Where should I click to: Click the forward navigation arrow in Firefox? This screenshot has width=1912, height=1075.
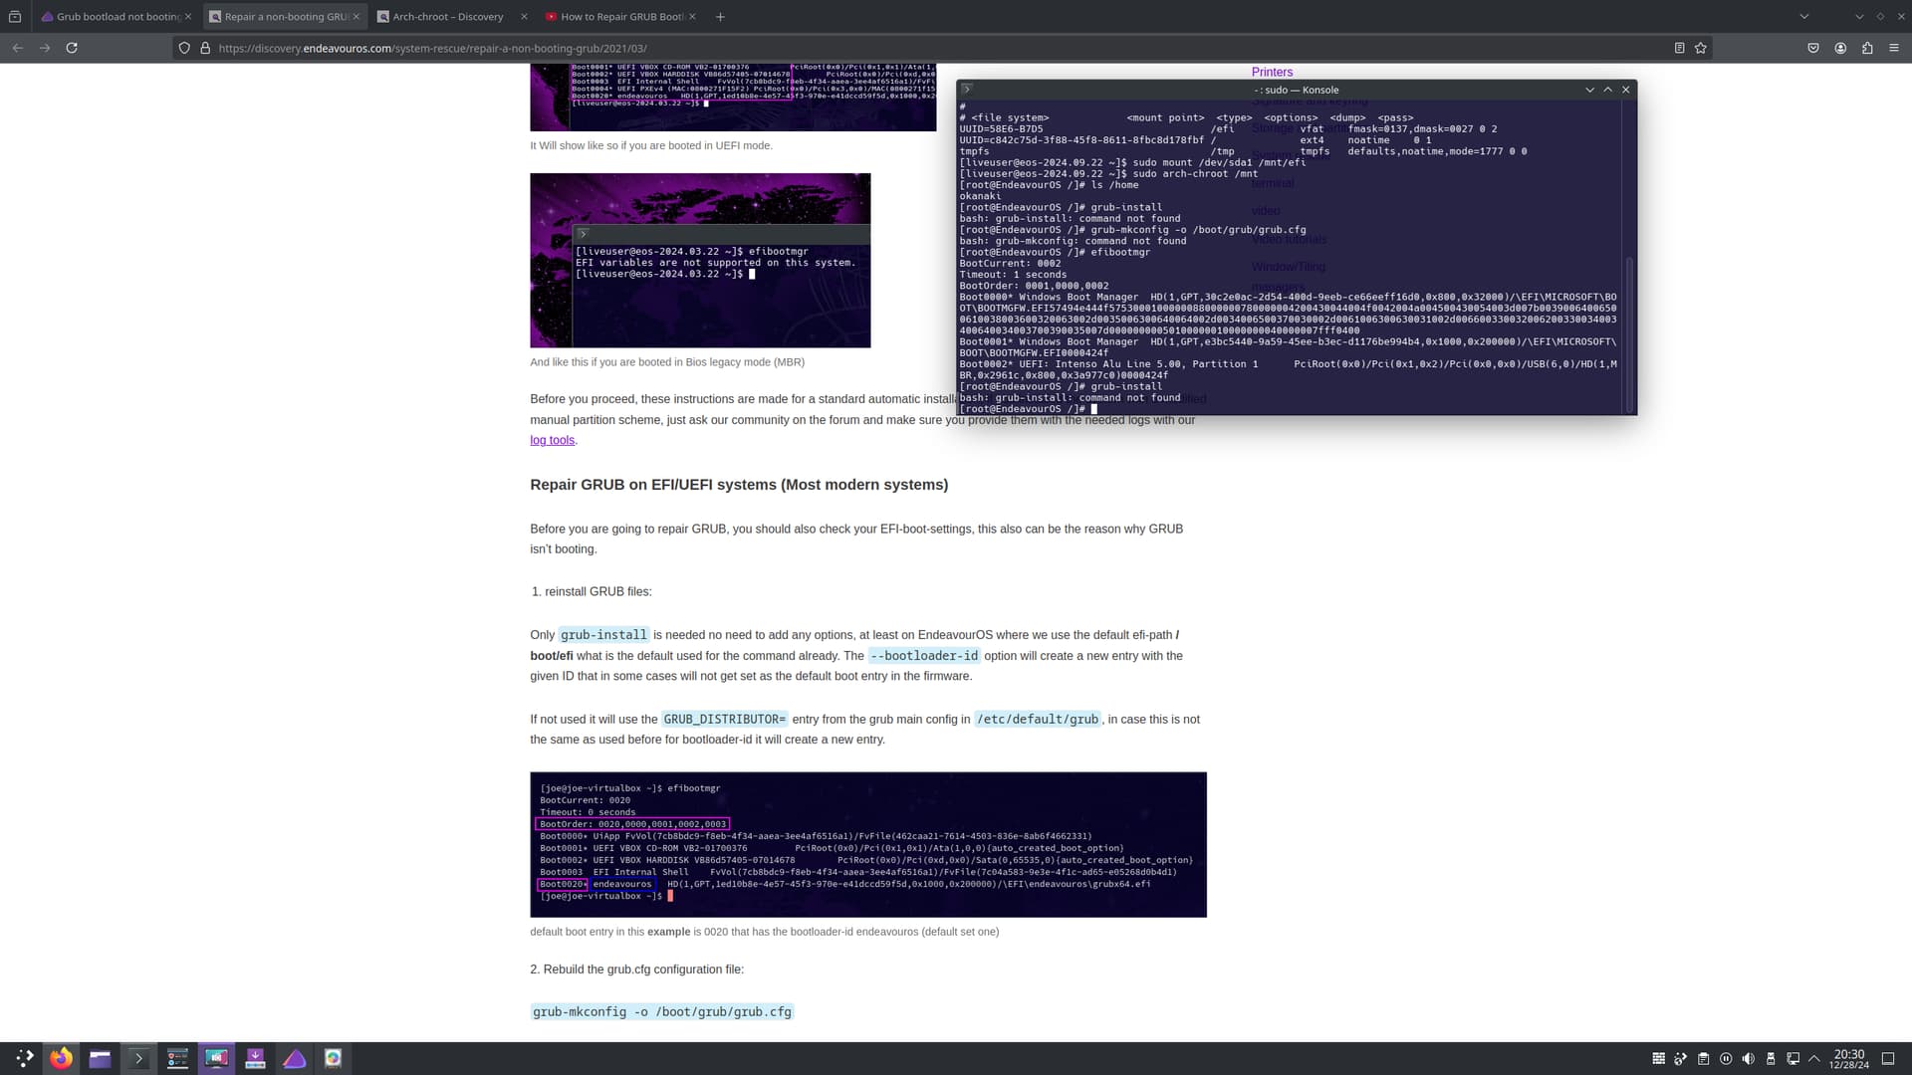45,48
